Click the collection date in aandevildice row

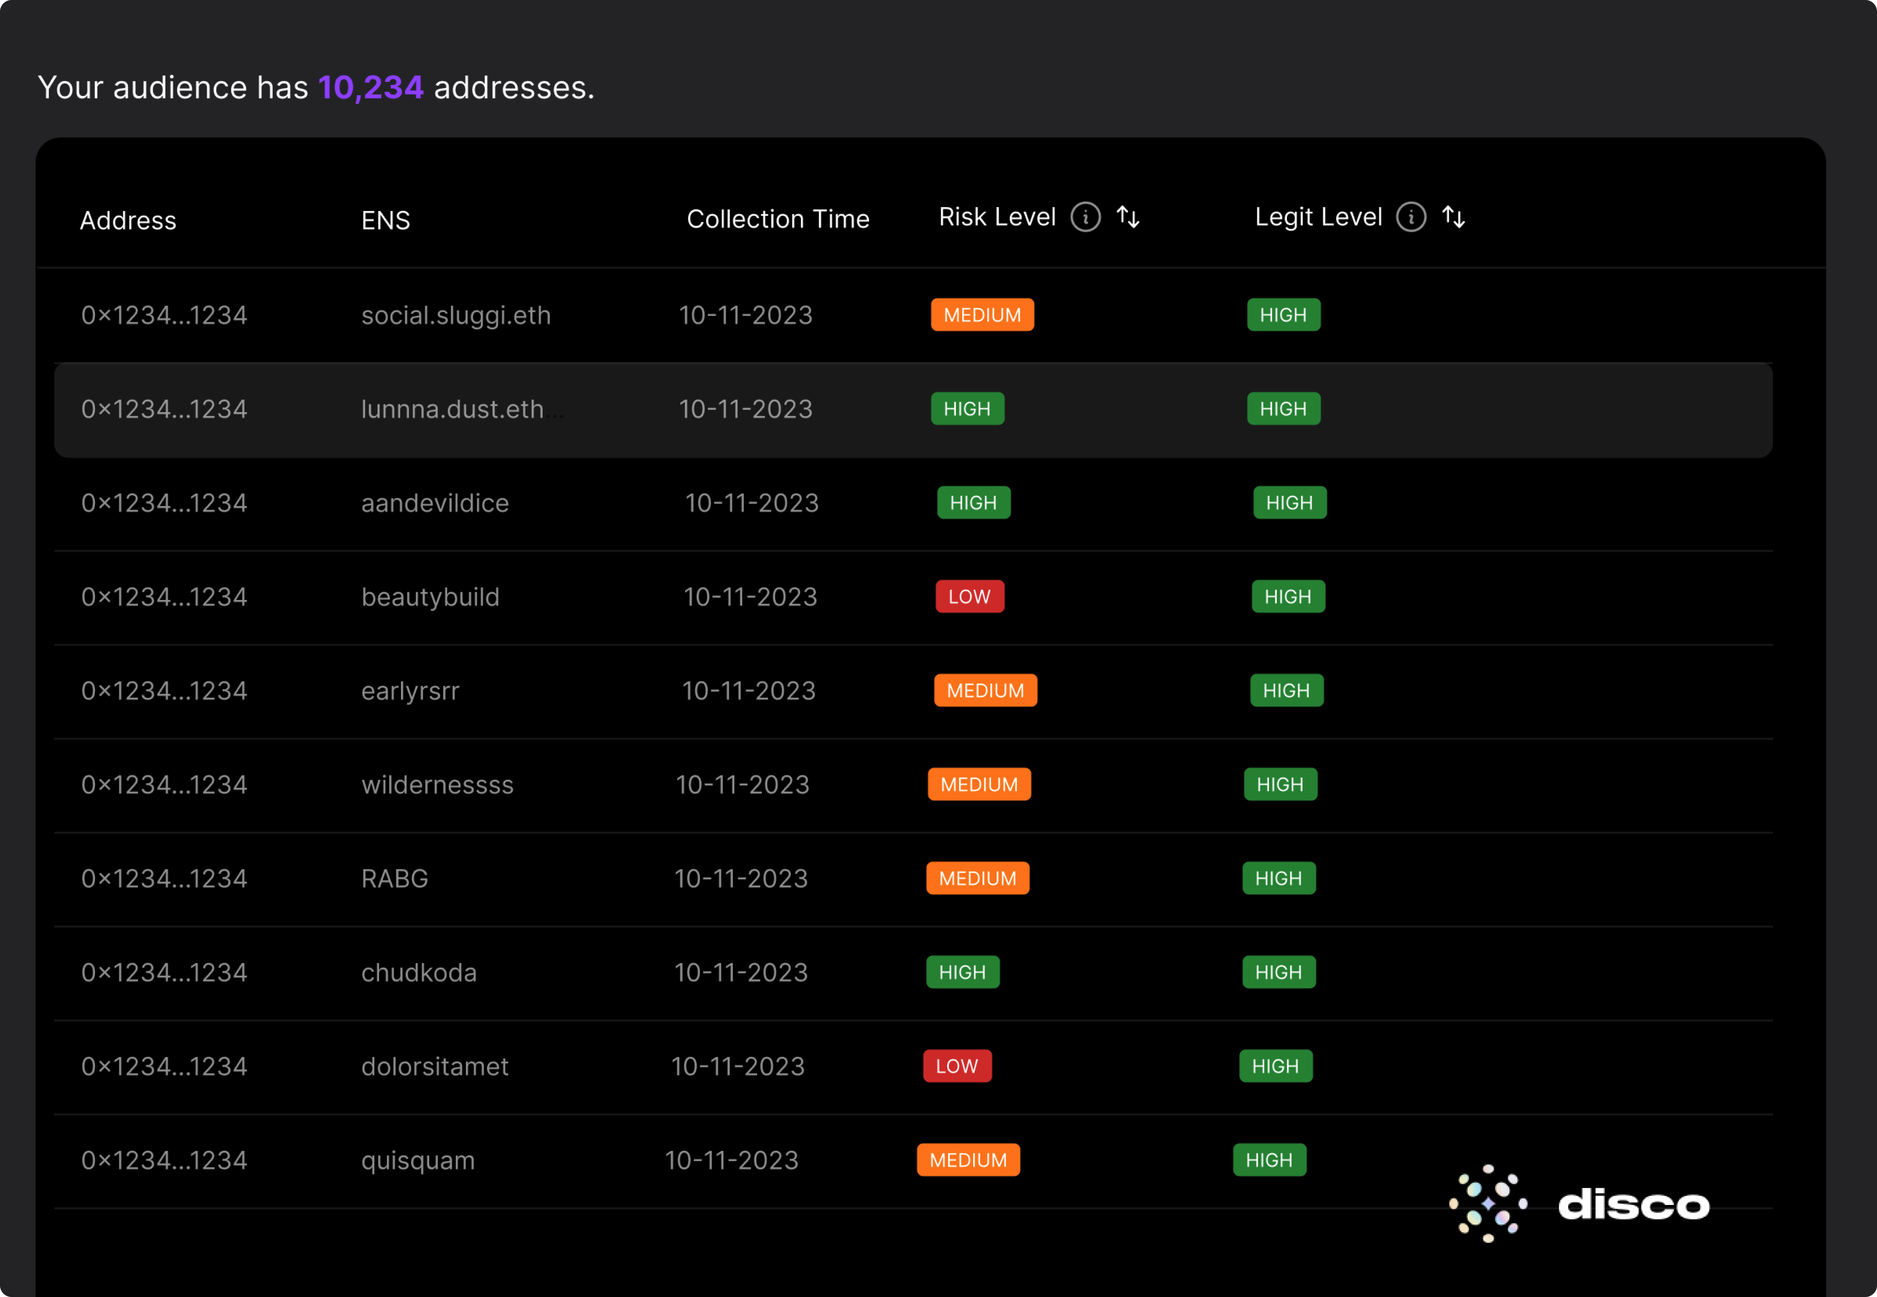[x=752, y=503]
